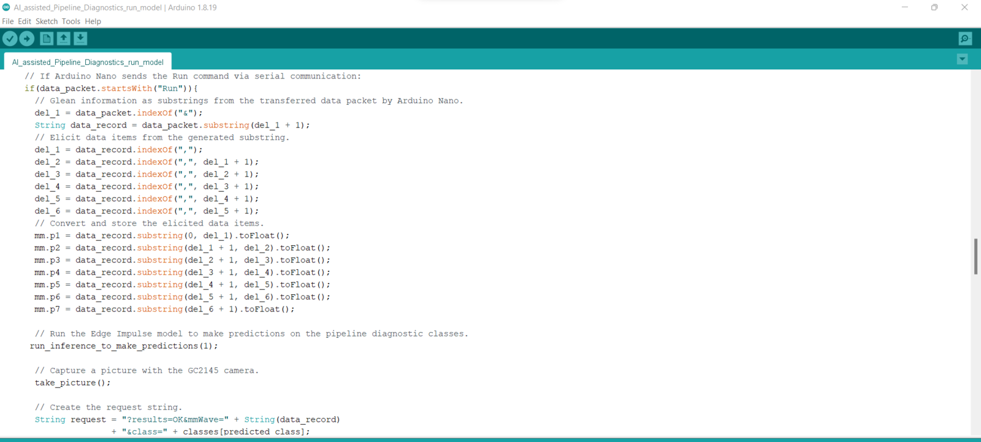Click comment 'Run the Edge Impulse model'
The image size is (981, 442).
coord(251,333)
